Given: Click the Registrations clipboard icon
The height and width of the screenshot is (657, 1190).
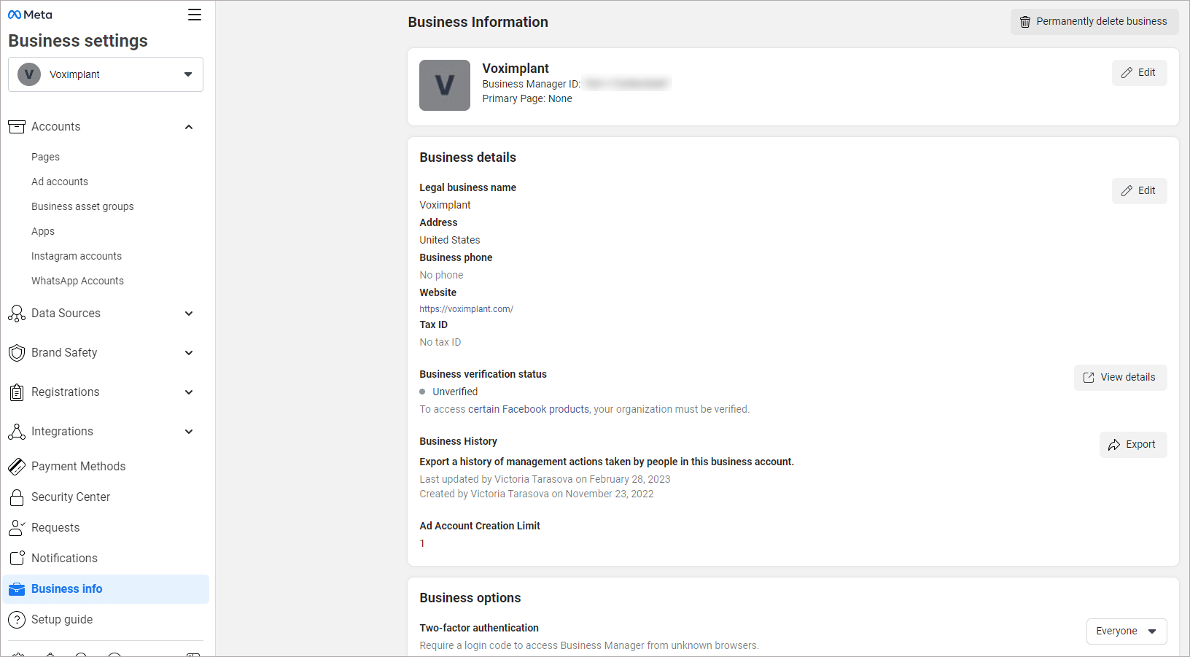Looking at the screenshot, I should (17, 392).
